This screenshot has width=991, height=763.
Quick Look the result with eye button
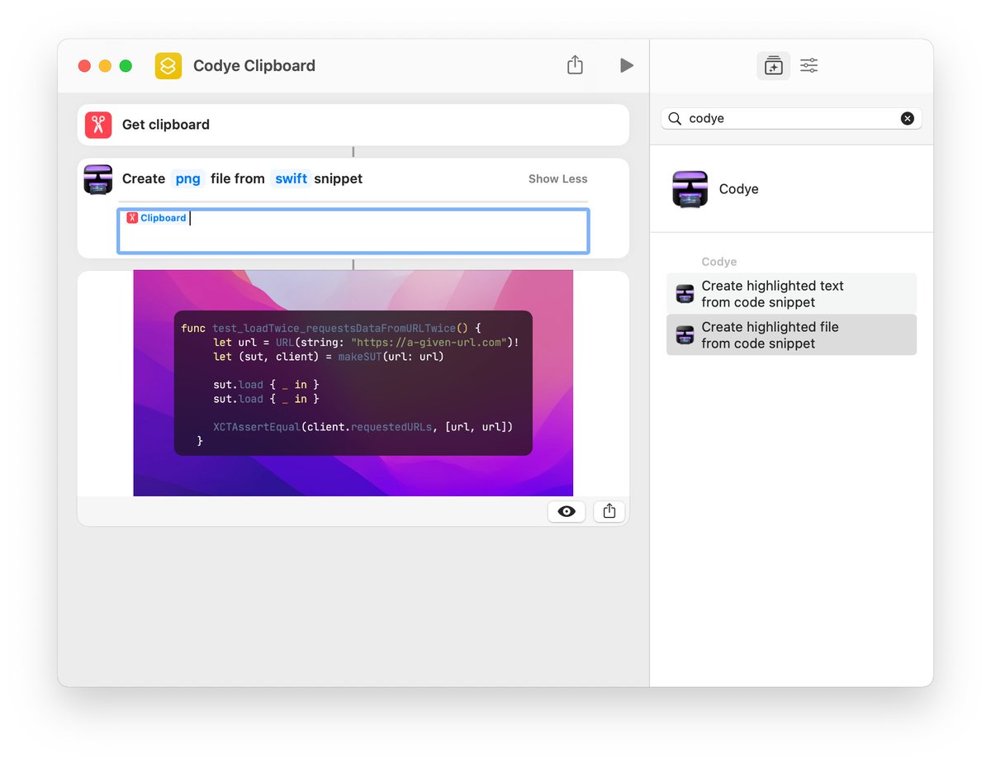(x=567, y=511)
